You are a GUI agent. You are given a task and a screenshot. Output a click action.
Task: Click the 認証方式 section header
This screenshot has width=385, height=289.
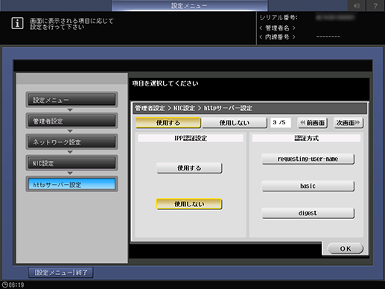point(306,139)
